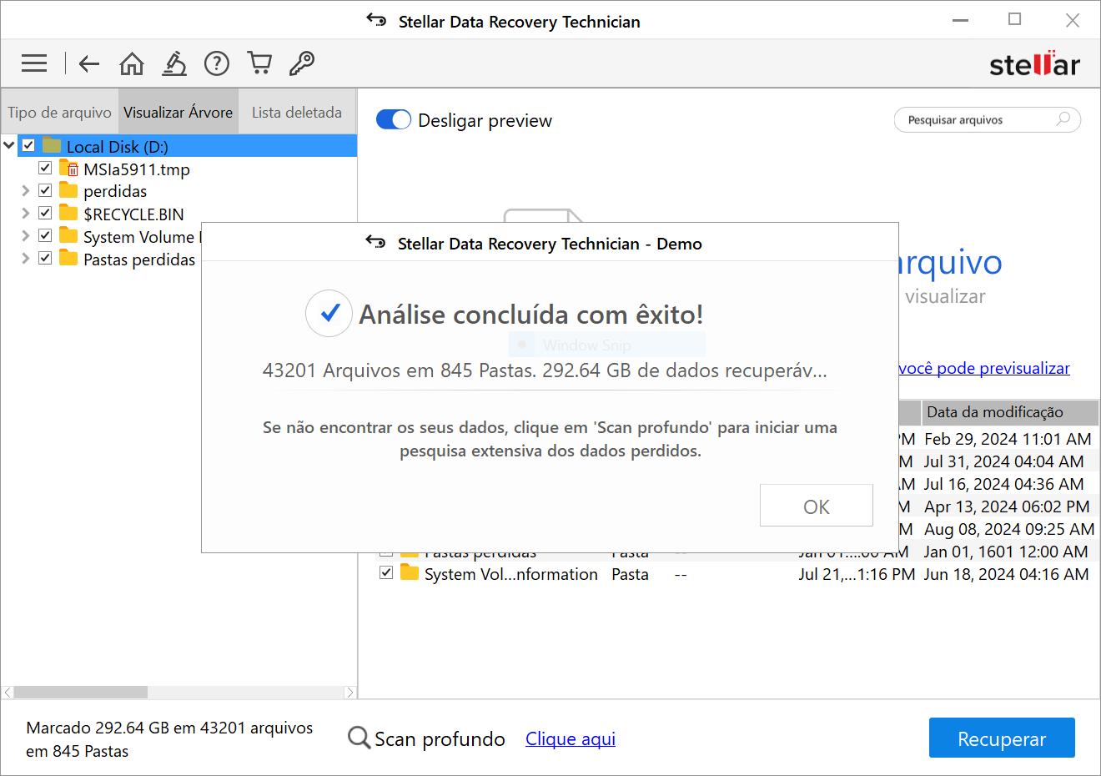Screen dimensions: 1101x776
Task: Click the Data da modificação column header
Action: pyautogui.click(x=1010, y=412)
